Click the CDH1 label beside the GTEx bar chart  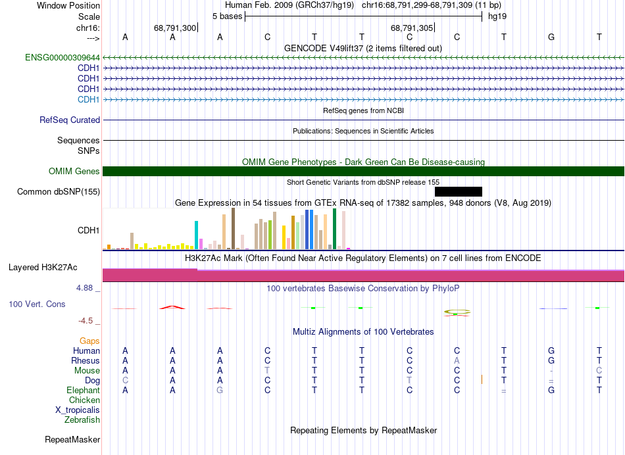click(89, 230)
